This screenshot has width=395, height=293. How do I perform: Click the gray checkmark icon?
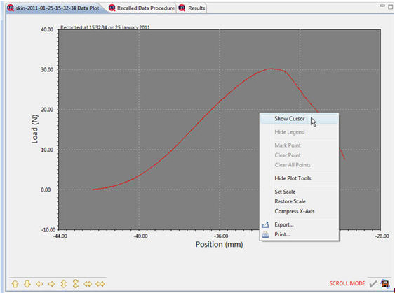click(x=373, y=283)
